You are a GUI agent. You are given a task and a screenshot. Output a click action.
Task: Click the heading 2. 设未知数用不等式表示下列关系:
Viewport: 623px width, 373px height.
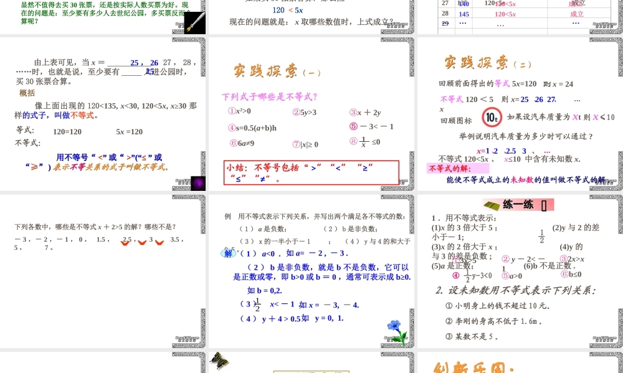516,290
